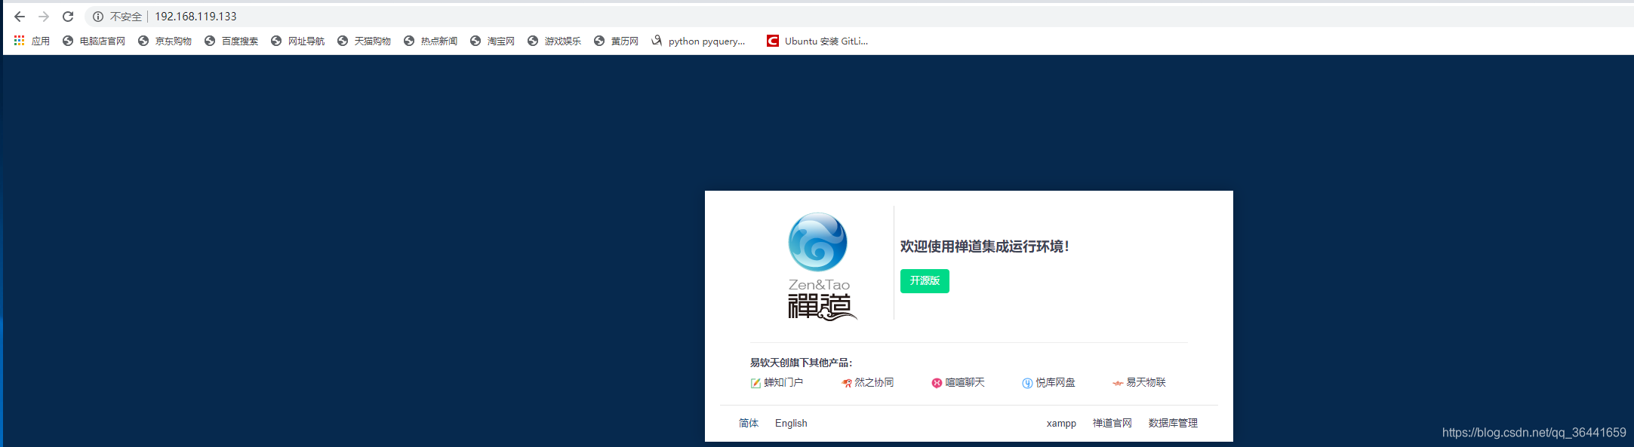The width and height of the screenshot is (1634, 447).
Task: Open 游戏娱乐 bookmark
Action: coord(554,41)
